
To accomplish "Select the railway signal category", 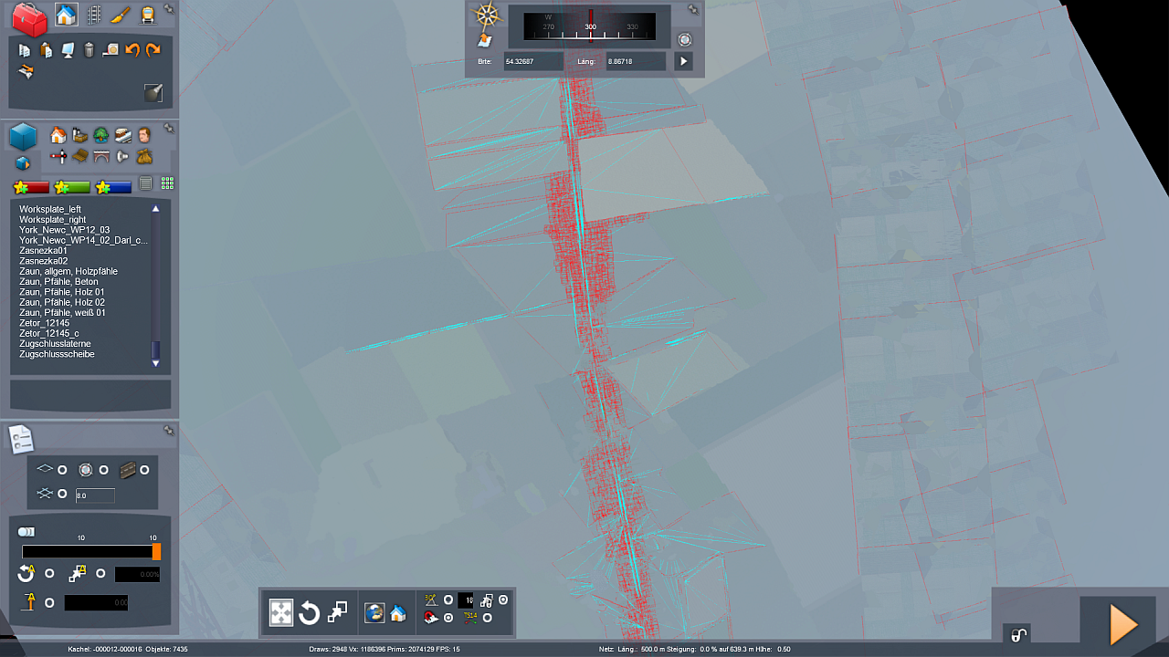I will click(x=58, y=157).
